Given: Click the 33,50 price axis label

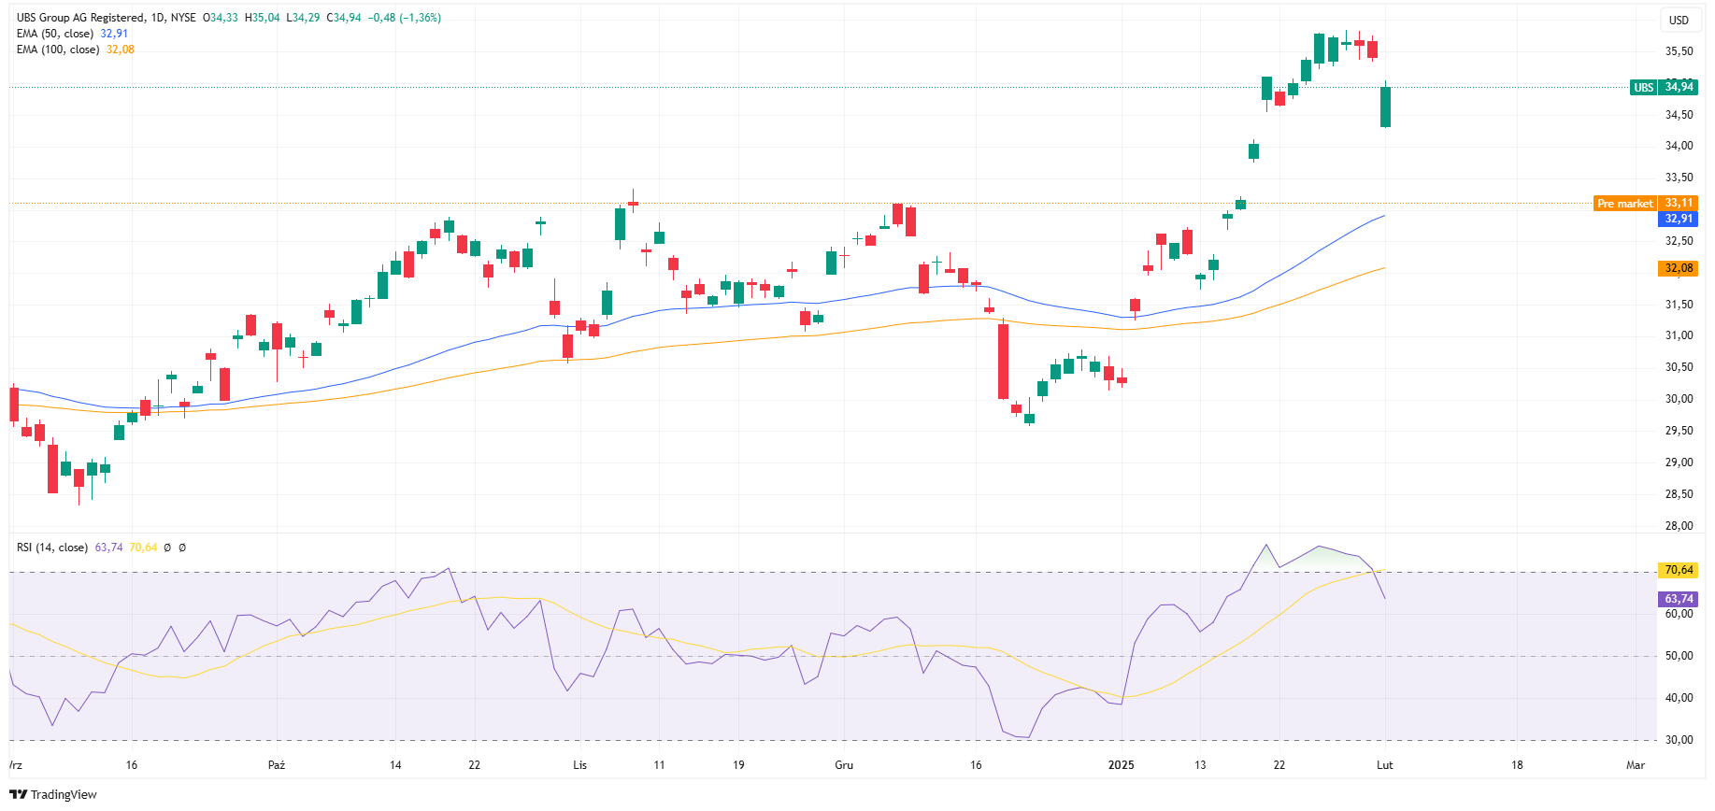Looking at the screenshot, I should pos(1679,178).
